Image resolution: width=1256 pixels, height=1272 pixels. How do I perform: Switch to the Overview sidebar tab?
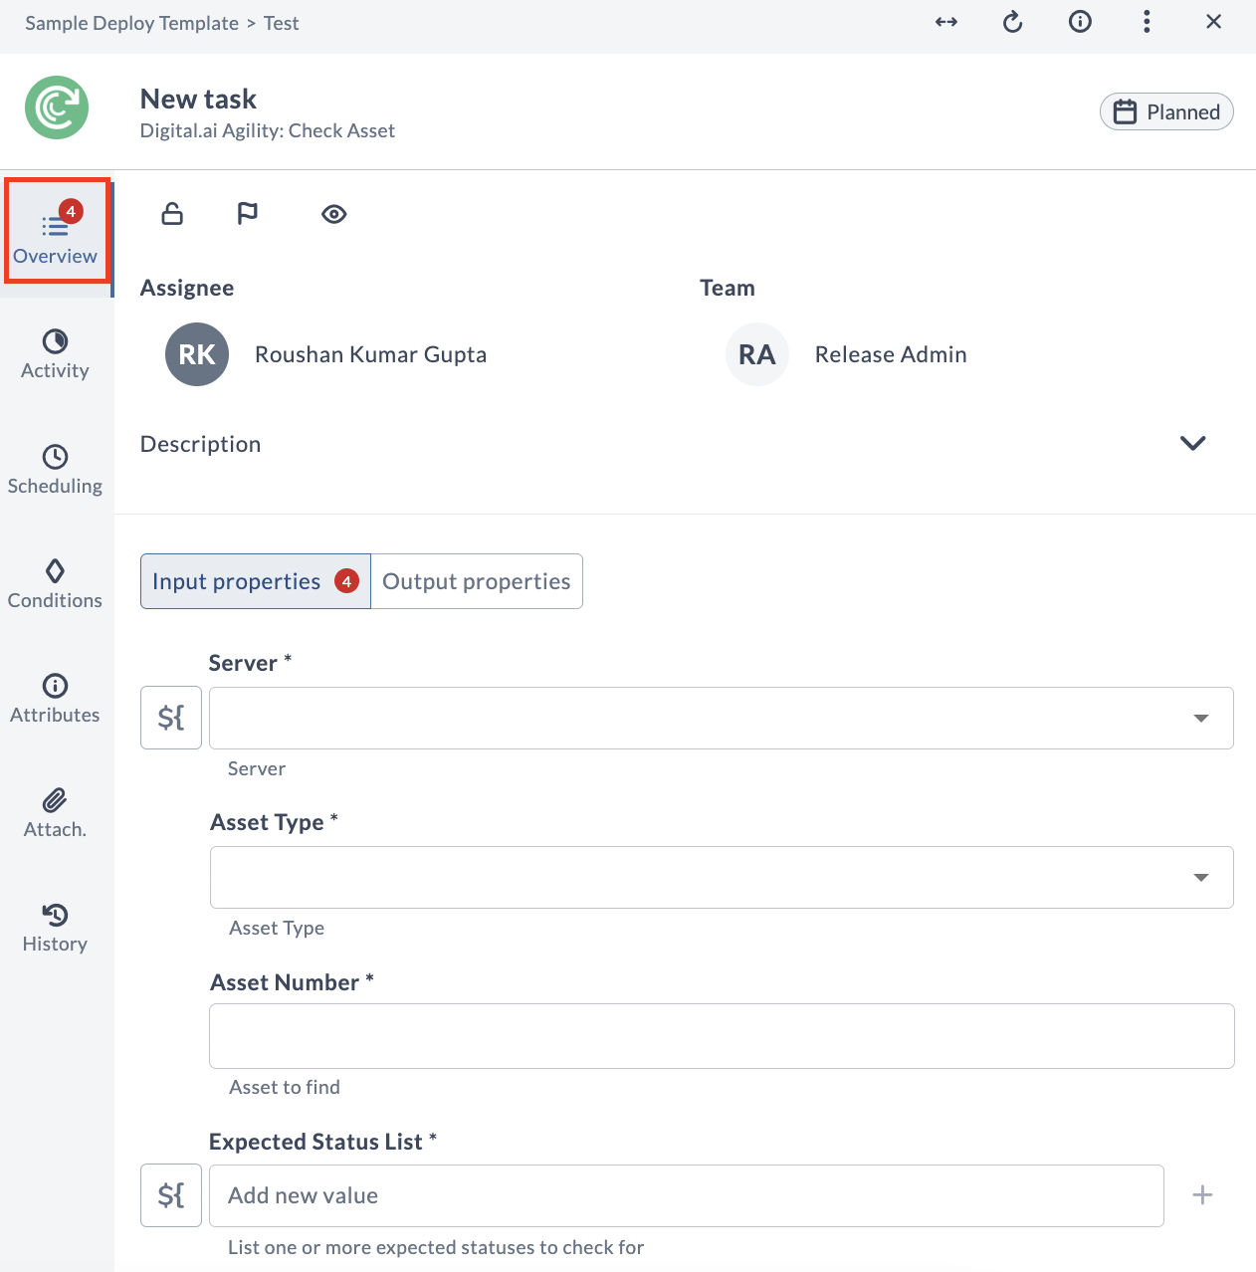pyautogui.click(x=56, y=239)
